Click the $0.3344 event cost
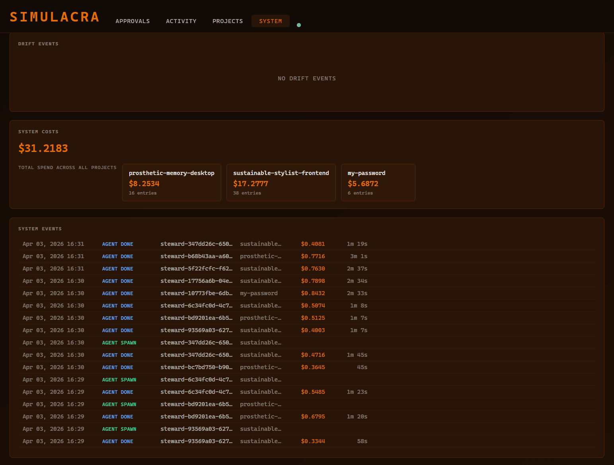The width and height of the screenshot is (614, 465). pyautogui.click(x=313, y=441)
